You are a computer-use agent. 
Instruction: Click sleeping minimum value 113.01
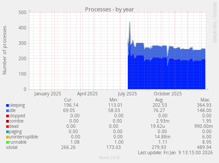point(115,105)
